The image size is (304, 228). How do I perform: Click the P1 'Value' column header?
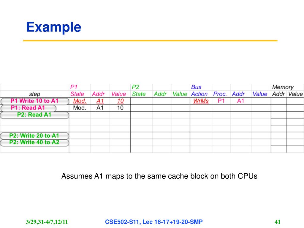tap(118, 94)
